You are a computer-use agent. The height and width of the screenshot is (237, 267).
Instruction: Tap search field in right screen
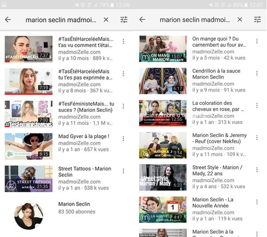click(195, 20)
